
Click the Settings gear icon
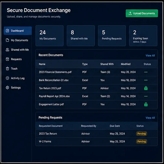pos(7,88)
